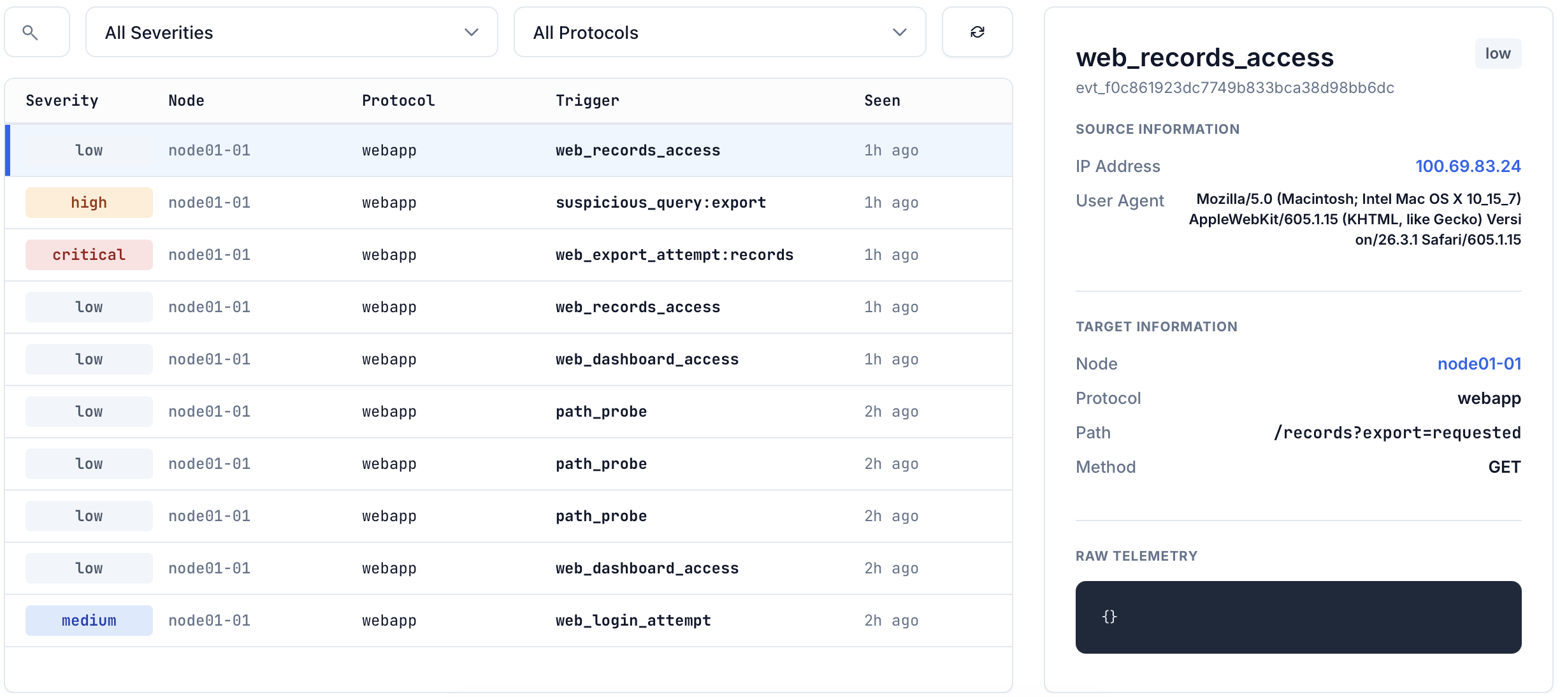The height and width of the screenshot is (697, 1560).
Task: Sort by the Severity column header
Action: click(x=62, y=101)
